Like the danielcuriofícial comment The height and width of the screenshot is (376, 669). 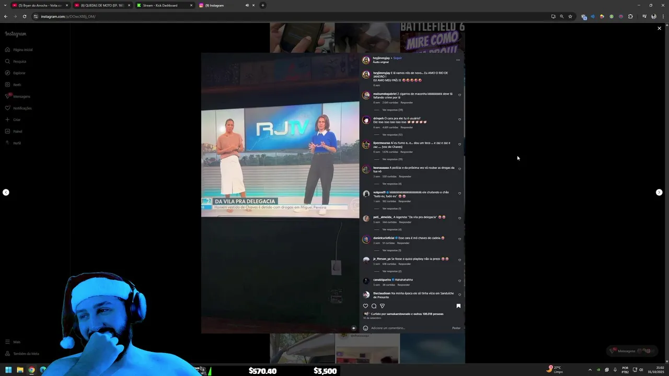coord(459,239)
